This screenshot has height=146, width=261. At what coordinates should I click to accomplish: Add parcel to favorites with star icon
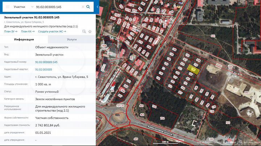89,31
